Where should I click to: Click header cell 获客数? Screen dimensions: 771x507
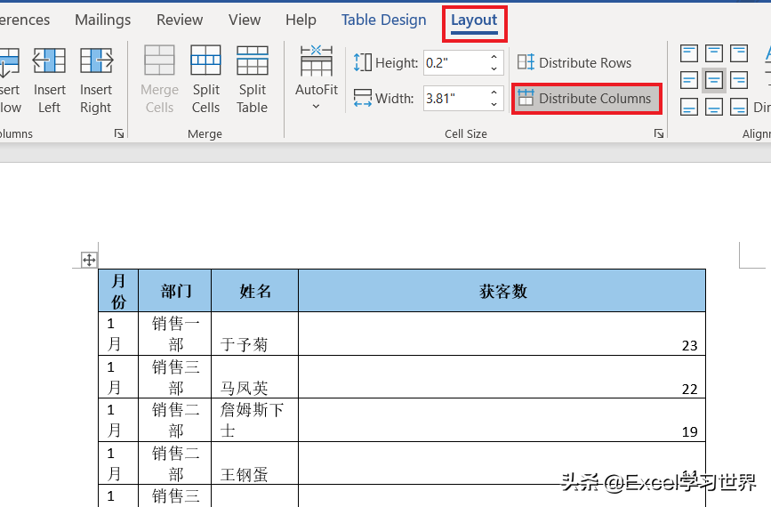coord(502,291)
